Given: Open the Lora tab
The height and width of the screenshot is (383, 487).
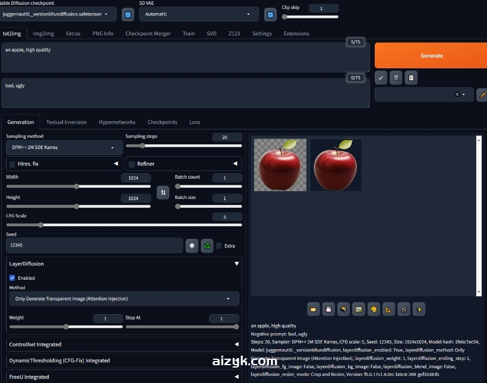Looking at the screenshot, I should coord(194,122).
